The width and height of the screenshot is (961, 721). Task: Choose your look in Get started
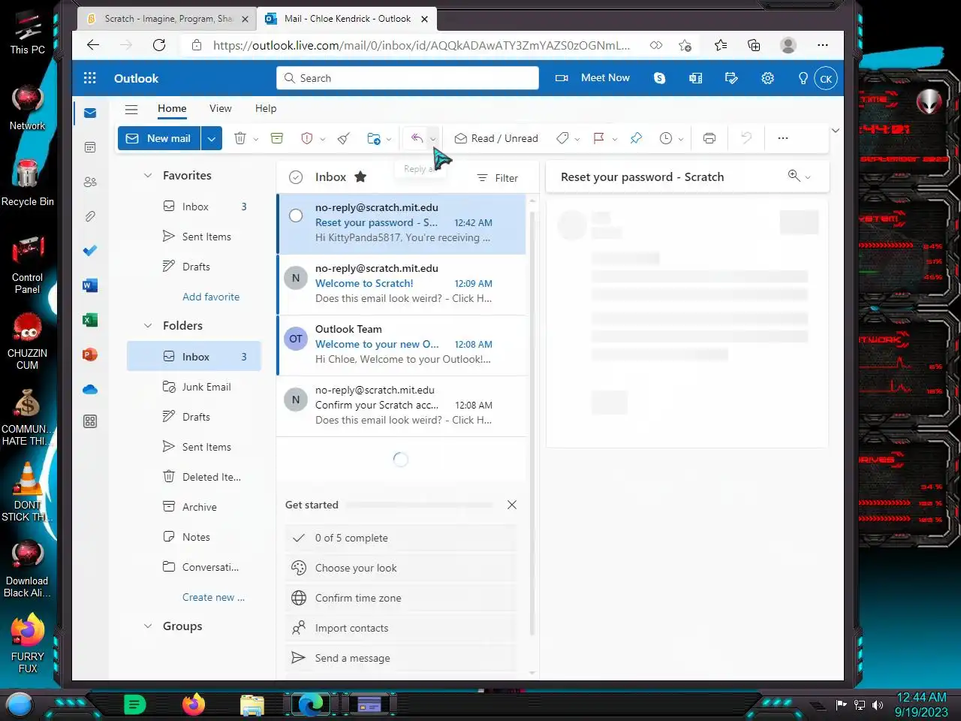(401, 568)
